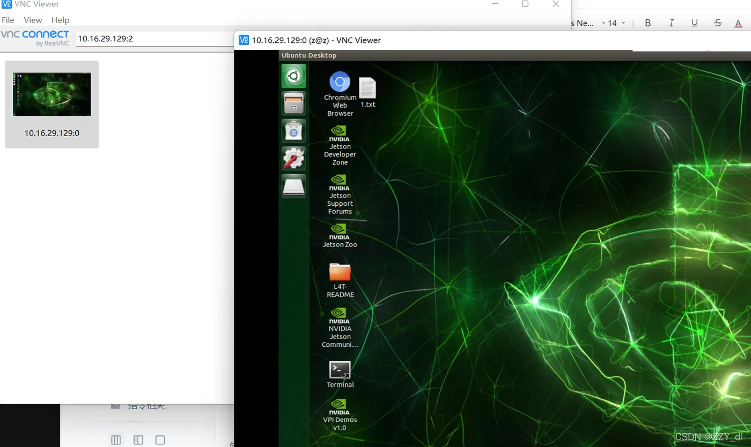Launch Terminal from the desktop
Screen dimensions: 751x447
pyautogui.click(x=340, y=374)
